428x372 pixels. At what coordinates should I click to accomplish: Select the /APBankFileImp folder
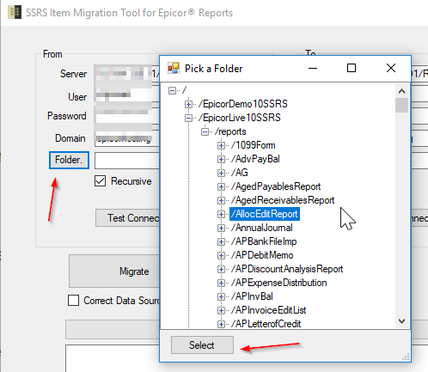(264, 241)
